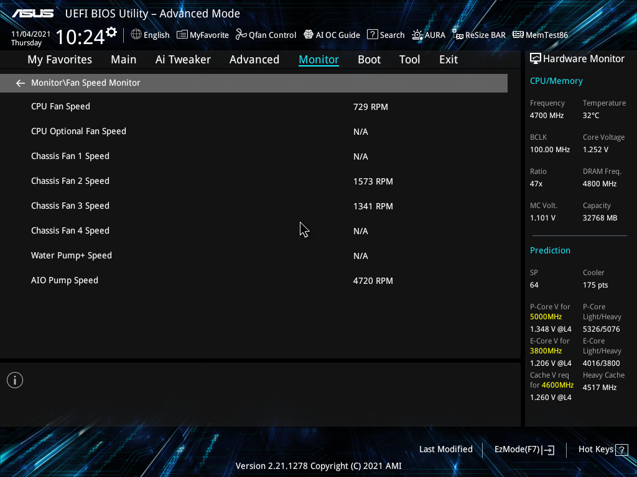Click the yellow 3800MHz E-Core value
637x477 pixels.
pyautogui.click(x=546, y=351)
